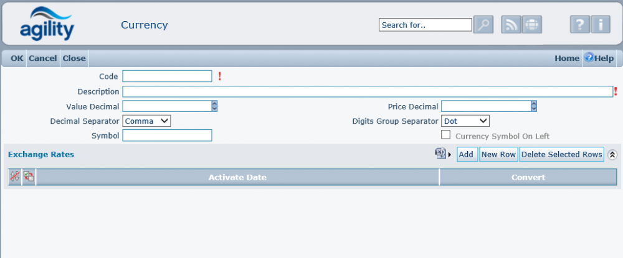
Task: Click Cancel in the toolbar
Action: coord(43,58)
